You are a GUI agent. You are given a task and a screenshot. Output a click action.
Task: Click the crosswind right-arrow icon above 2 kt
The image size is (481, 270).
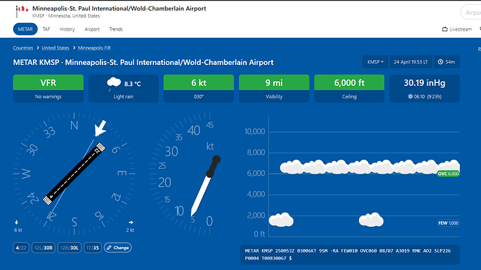[x=131, y=222]
